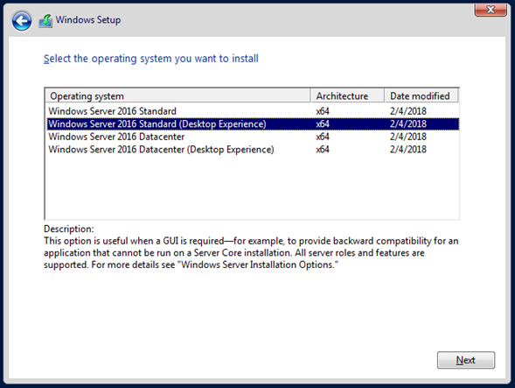The height and width of the screenshot is (388, 515).
Task: Select Windows Server 2016 Standard (Desktop Experience)
Action: (253, 124)
